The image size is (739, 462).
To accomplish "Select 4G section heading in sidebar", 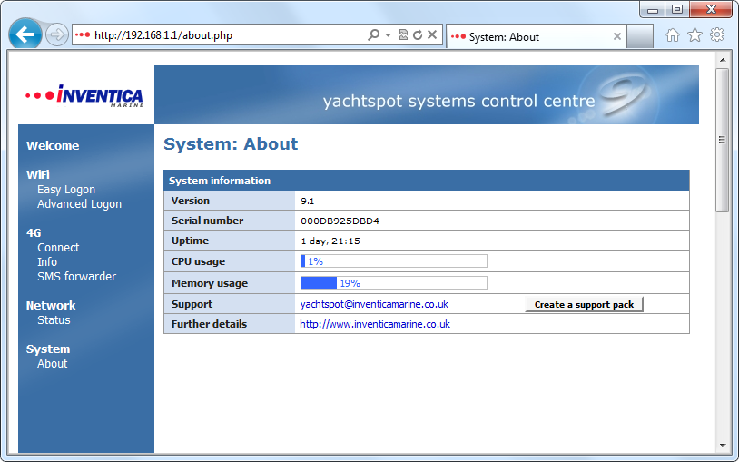I will (34, 233).
